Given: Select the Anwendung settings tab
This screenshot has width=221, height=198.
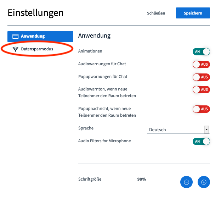Looking at the screenshot, I should click(x=40, y=37).
